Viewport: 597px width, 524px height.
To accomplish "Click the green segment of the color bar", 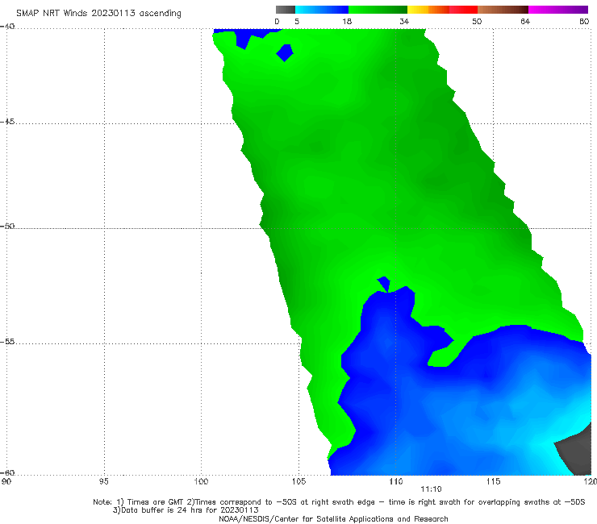I will pos(378,10).
